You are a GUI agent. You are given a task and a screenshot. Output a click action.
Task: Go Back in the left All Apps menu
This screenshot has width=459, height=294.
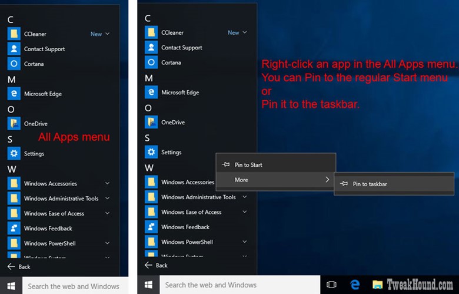point(19,266)
